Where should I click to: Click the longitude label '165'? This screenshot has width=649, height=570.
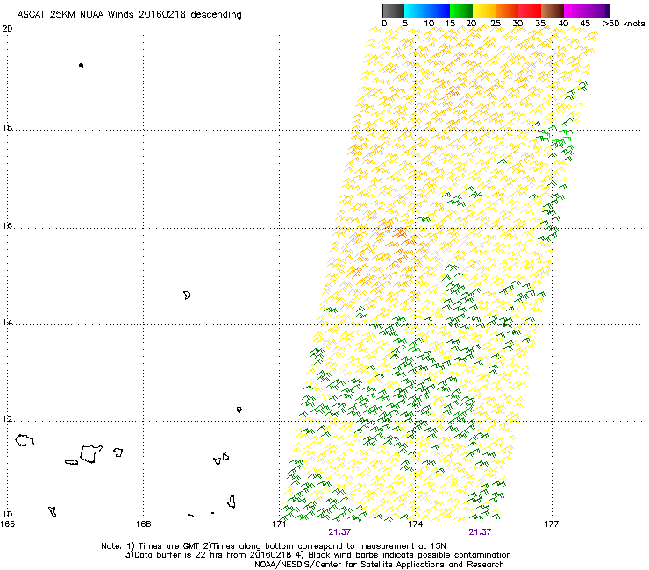7,524
